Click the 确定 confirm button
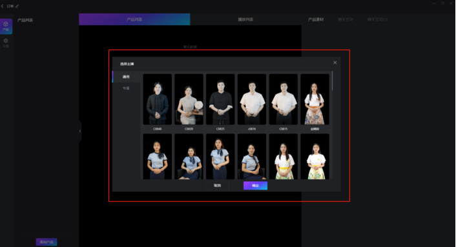Screen dimensions: 456x247 [255, 186]
